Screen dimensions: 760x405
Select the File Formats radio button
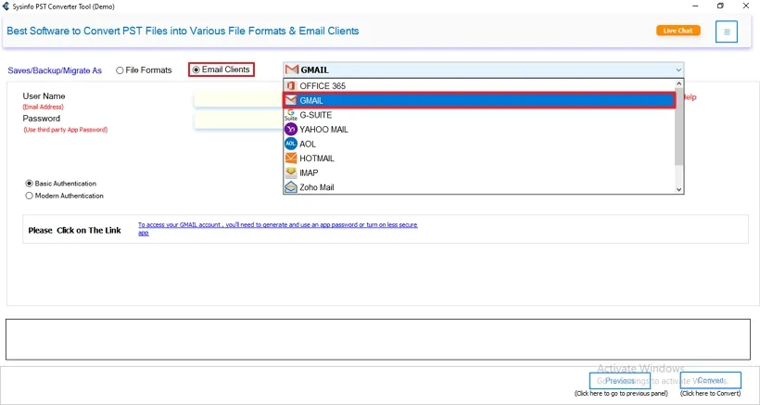pos(144,70)
